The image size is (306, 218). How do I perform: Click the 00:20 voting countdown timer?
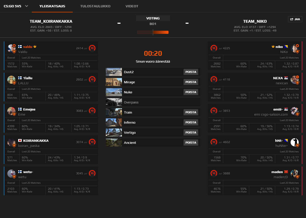[x=153, y=53]
